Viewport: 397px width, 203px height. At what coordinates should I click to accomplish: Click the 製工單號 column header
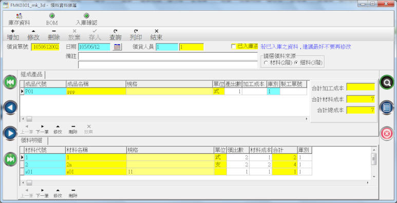click(x=293, y=84)
